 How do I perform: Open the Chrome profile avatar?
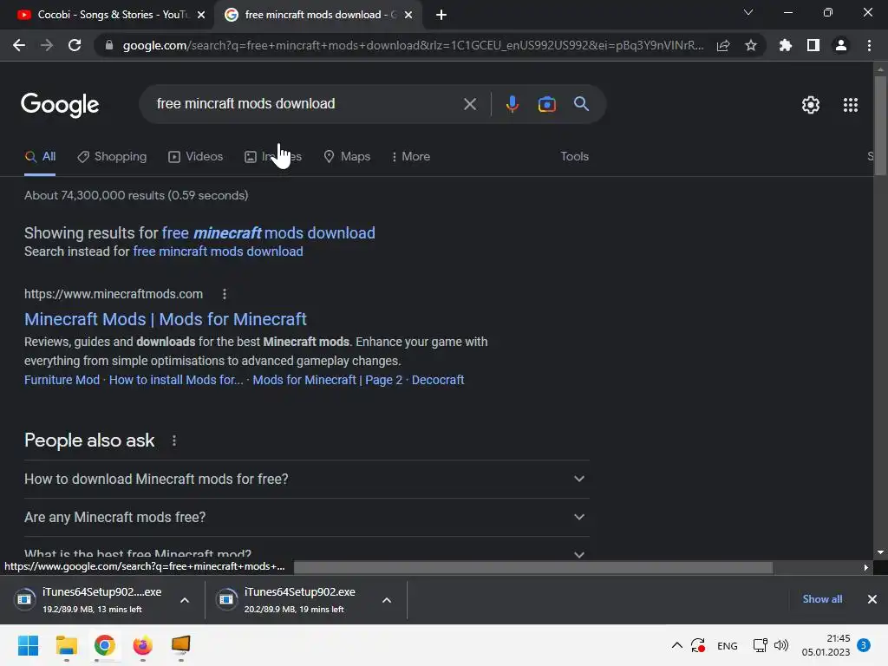click(841, 45)
